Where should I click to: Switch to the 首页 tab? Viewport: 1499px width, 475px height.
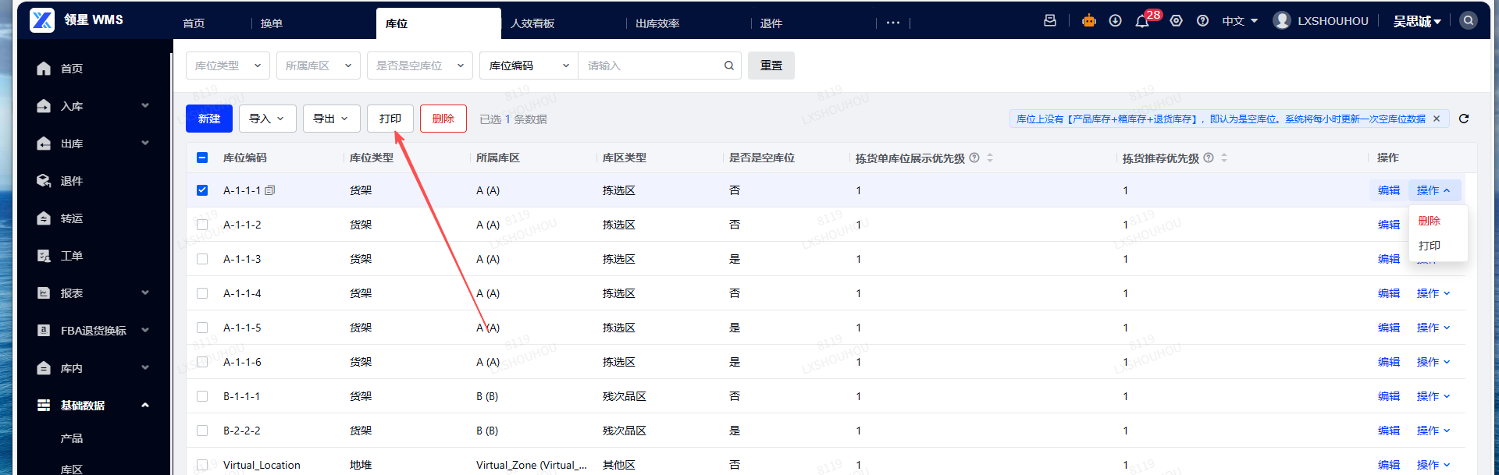pos(194,23)
